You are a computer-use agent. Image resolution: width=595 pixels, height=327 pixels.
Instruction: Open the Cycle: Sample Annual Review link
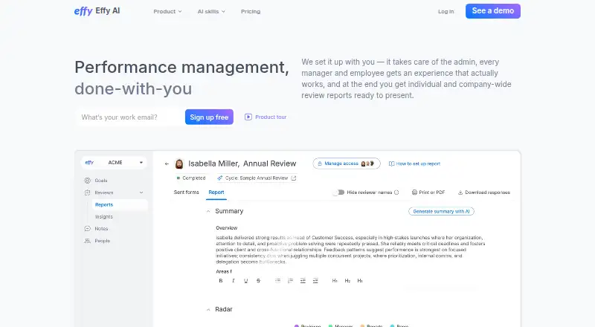point(257,178)
